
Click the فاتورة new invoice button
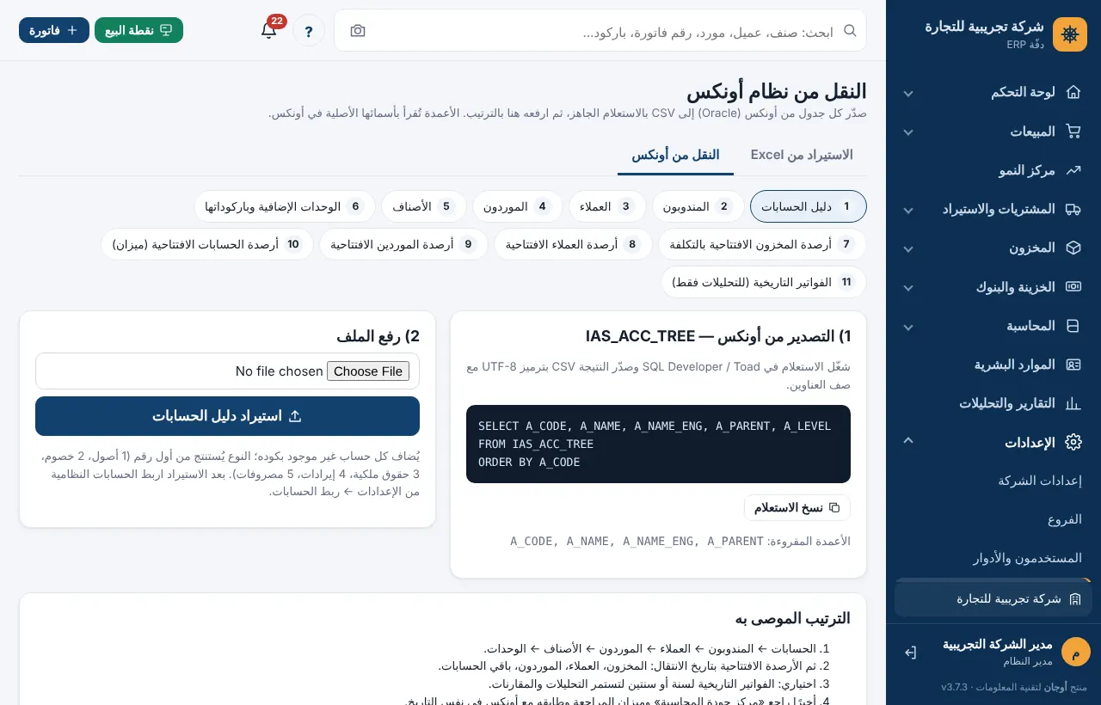(54, 30)
